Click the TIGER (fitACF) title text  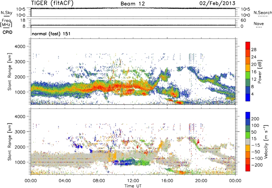tap(52, 3)
